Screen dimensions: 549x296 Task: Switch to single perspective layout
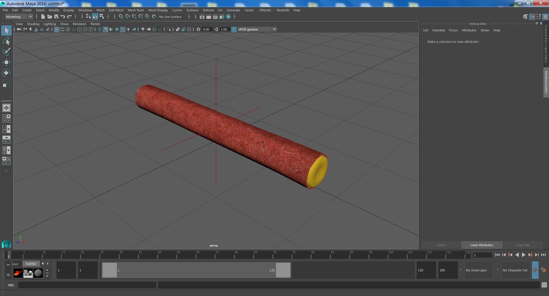pyautogui.click(x=6, y=108)
